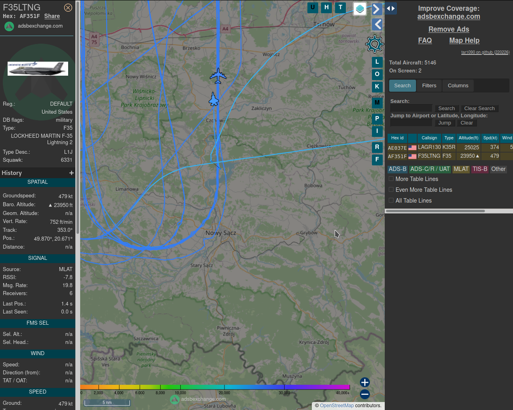Image resolution: width=513 pixels, height=410 pixels.
Task: Toggle the MLAT source filter
Action: [x=461, y=169]
